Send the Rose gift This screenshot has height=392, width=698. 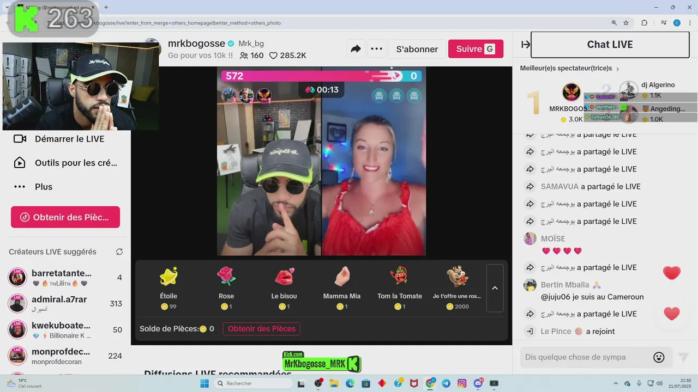[226, 289]
